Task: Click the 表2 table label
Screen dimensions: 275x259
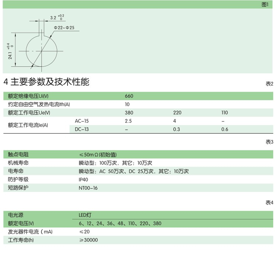Action: [x=269, y=84]
